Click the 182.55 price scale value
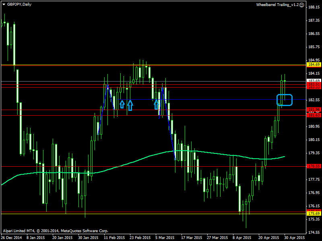This screenshot has height=241, width=322. pyautogui.click(x=314, y=100)
